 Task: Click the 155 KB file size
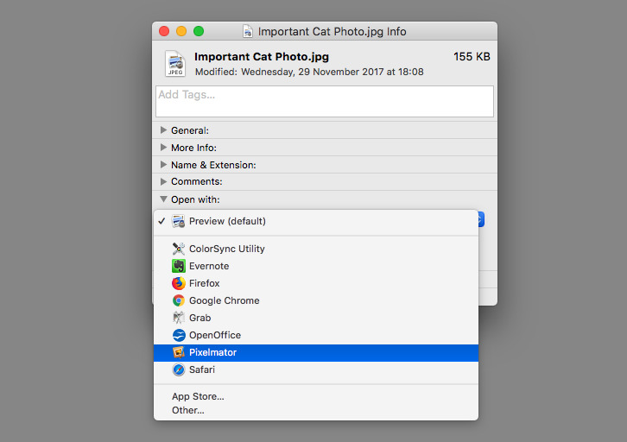[x=472, y=57]
